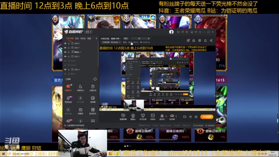Hide the 文本 7 layer with its eye
The width and height of the screenshot is (279, 157).
coord(65,48)
